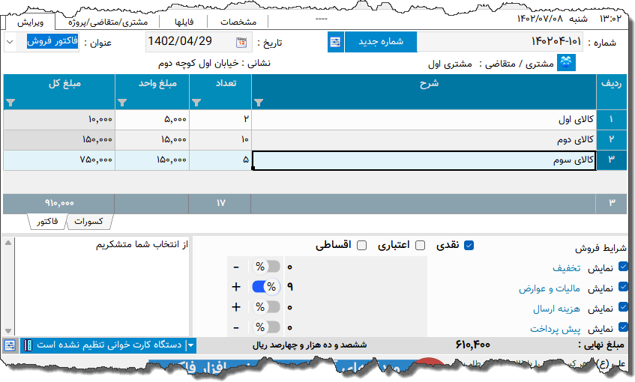Image resolution: width=635 pixels, height=382 pixels.
Task: Toggle نمایش checkbox for مالیات و عوارض
Action: (x=623, y=287)
